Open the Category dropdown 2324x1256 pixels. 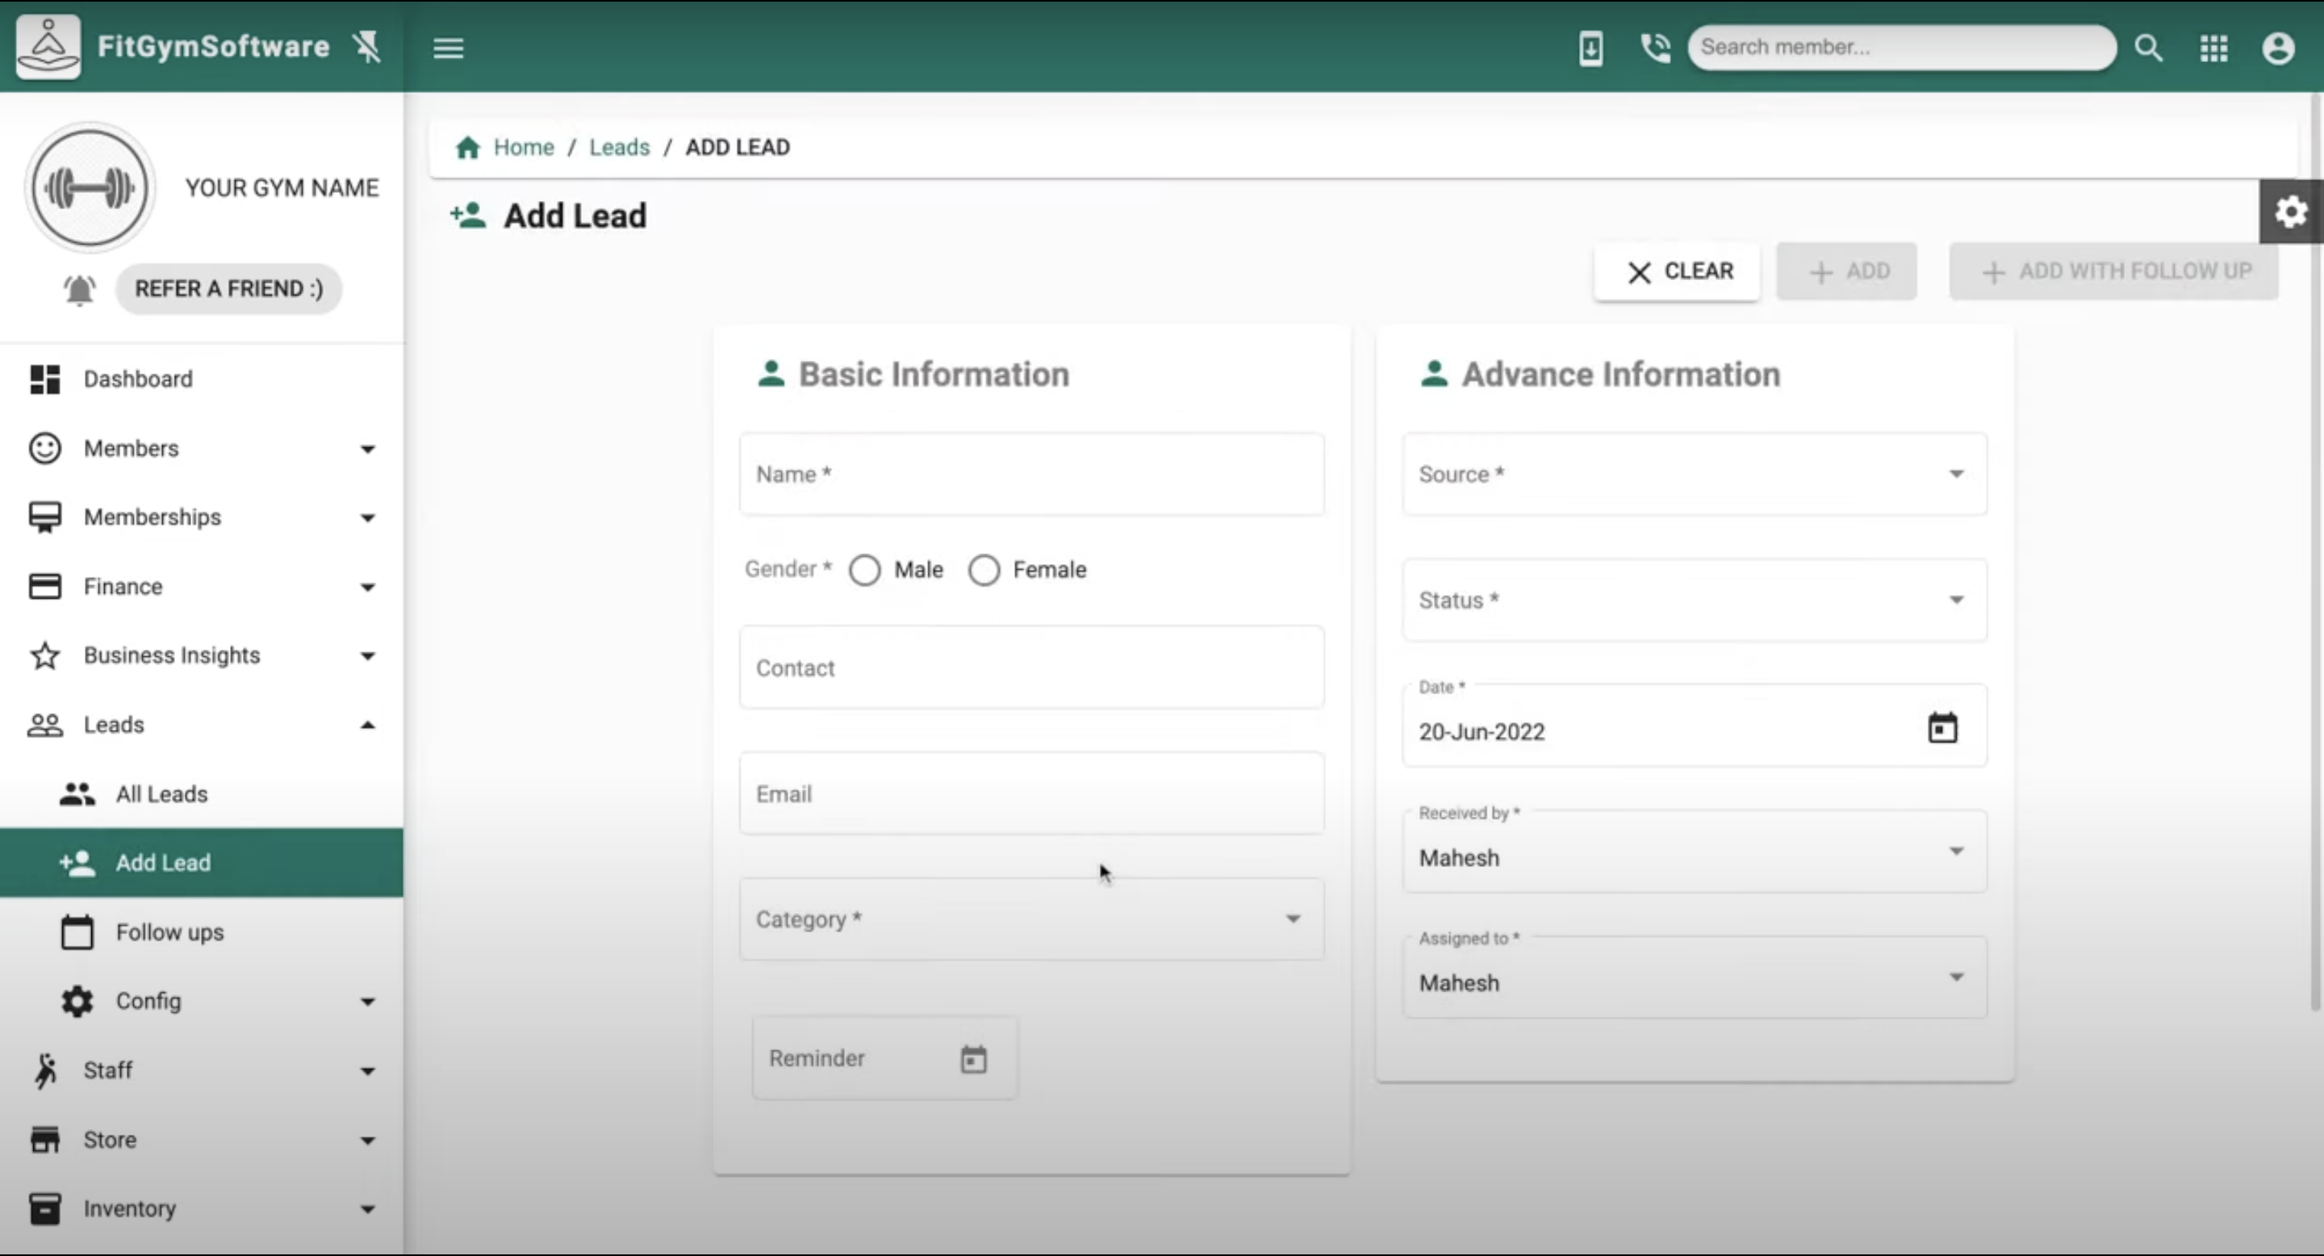1030,919
